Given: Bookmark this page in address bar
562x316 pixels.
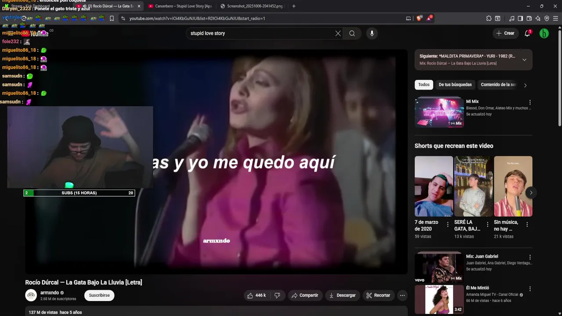Looking at the screenshot, I should point(112,18).
